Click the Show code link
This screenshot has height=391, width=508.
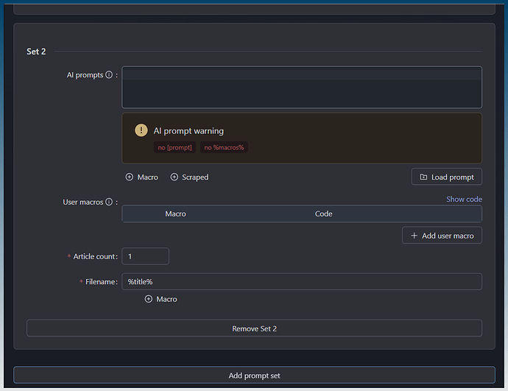coord(464,199)
